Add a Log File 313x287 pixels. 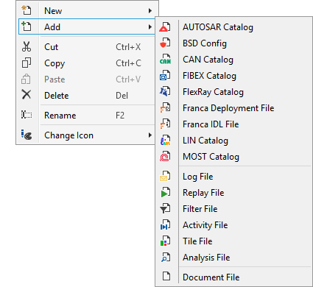pyautogui.click(x=234, y=177)
